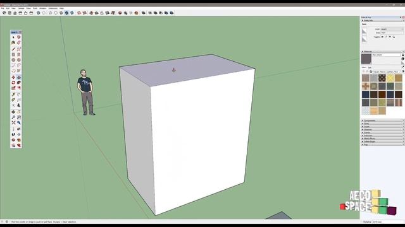This screenshot has width=405, height=227.
Task: Select the Axes tool
Action: click(x=13, y=105)
